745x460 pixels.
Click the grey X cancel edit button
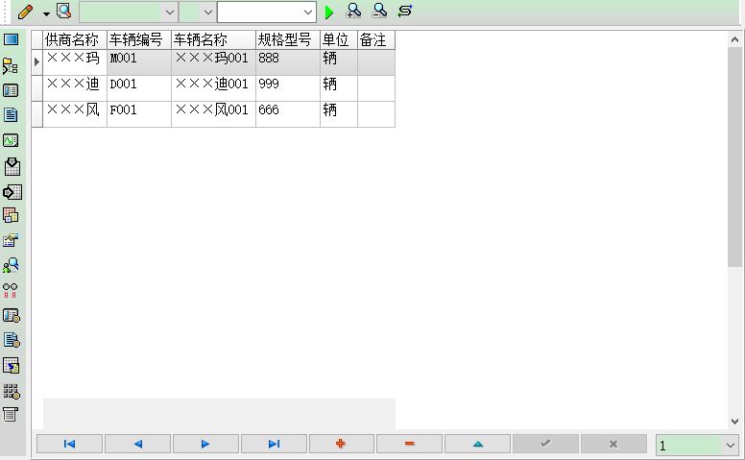(x=613, y=444)
